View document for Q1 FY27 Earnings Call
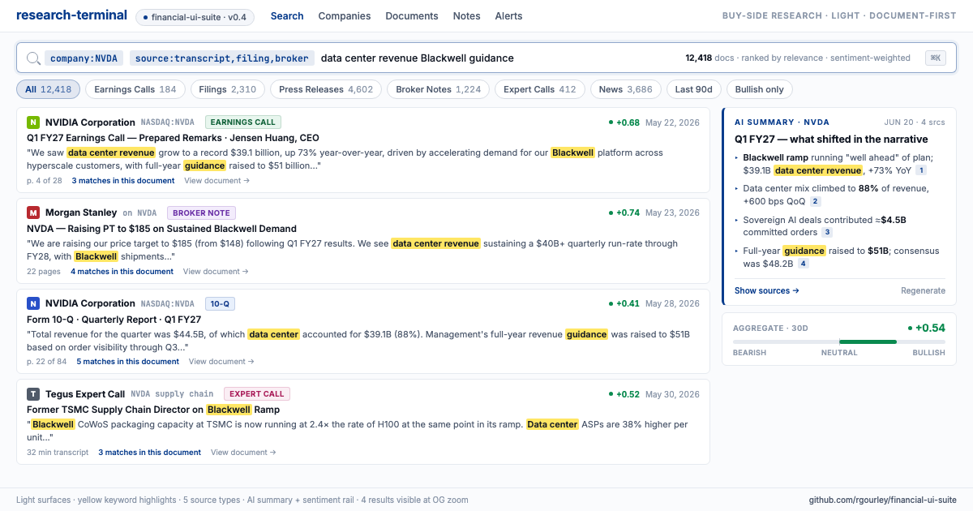The width and height of the screenshot is (973, 511). coord(217,181)
